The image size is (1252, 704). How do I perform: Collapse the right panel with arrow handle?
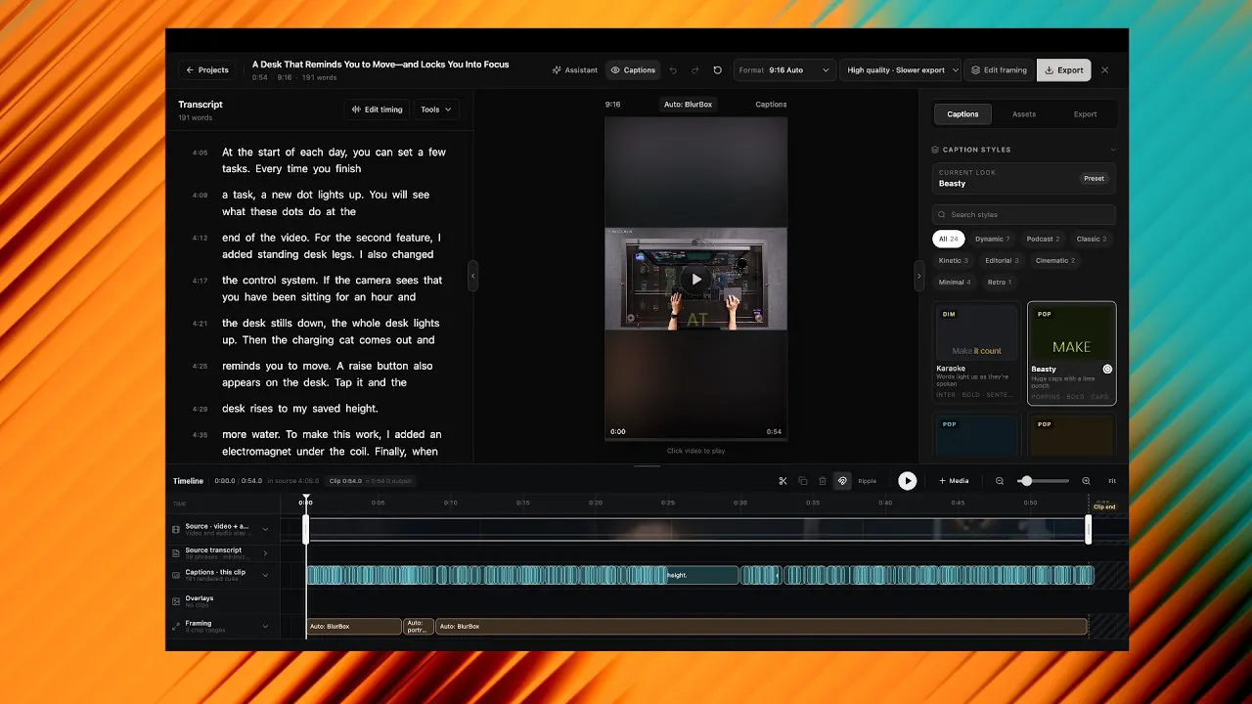click(918, 276)
